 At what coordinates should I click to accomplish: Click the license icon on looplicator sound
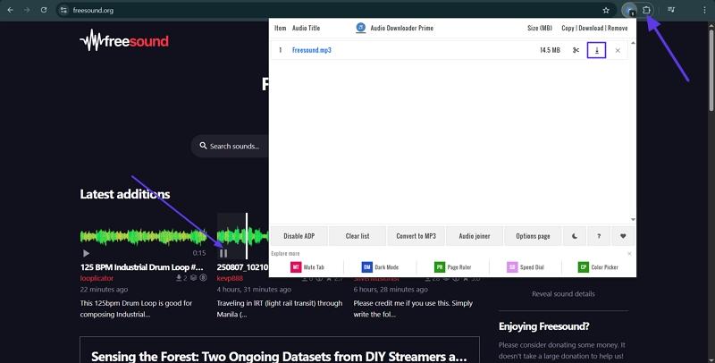click(x=203, y=278)
